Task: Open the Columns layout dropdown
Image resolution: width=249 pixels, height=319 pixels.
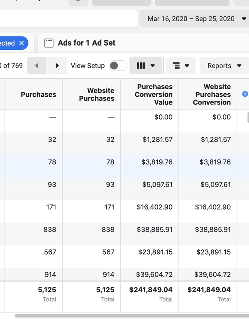Action: point(146,66)
